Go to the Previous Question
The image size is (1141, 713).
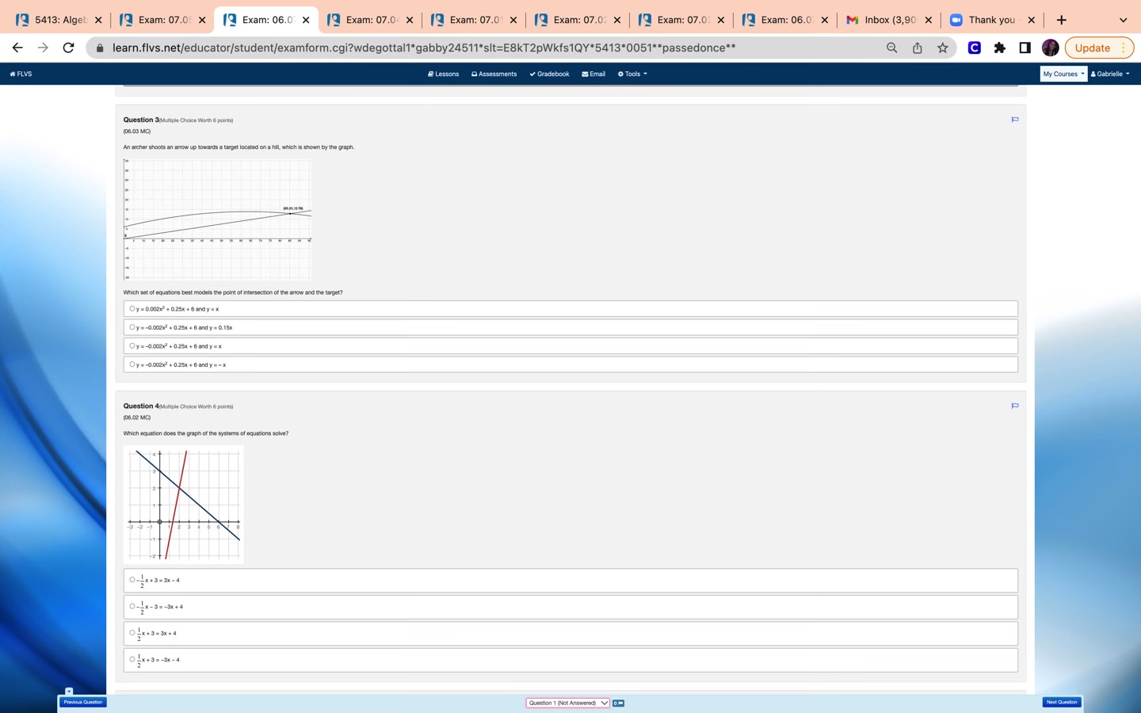pos(83,702)
